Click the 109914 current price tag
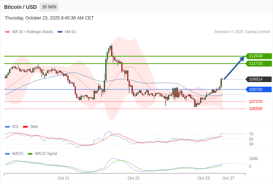Viewport: 273px width, 184px height. [x=258, y=79]
